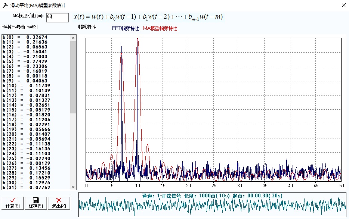Click the teal time-domain signal waveform
349x219 pixels.
click(212, 205)
